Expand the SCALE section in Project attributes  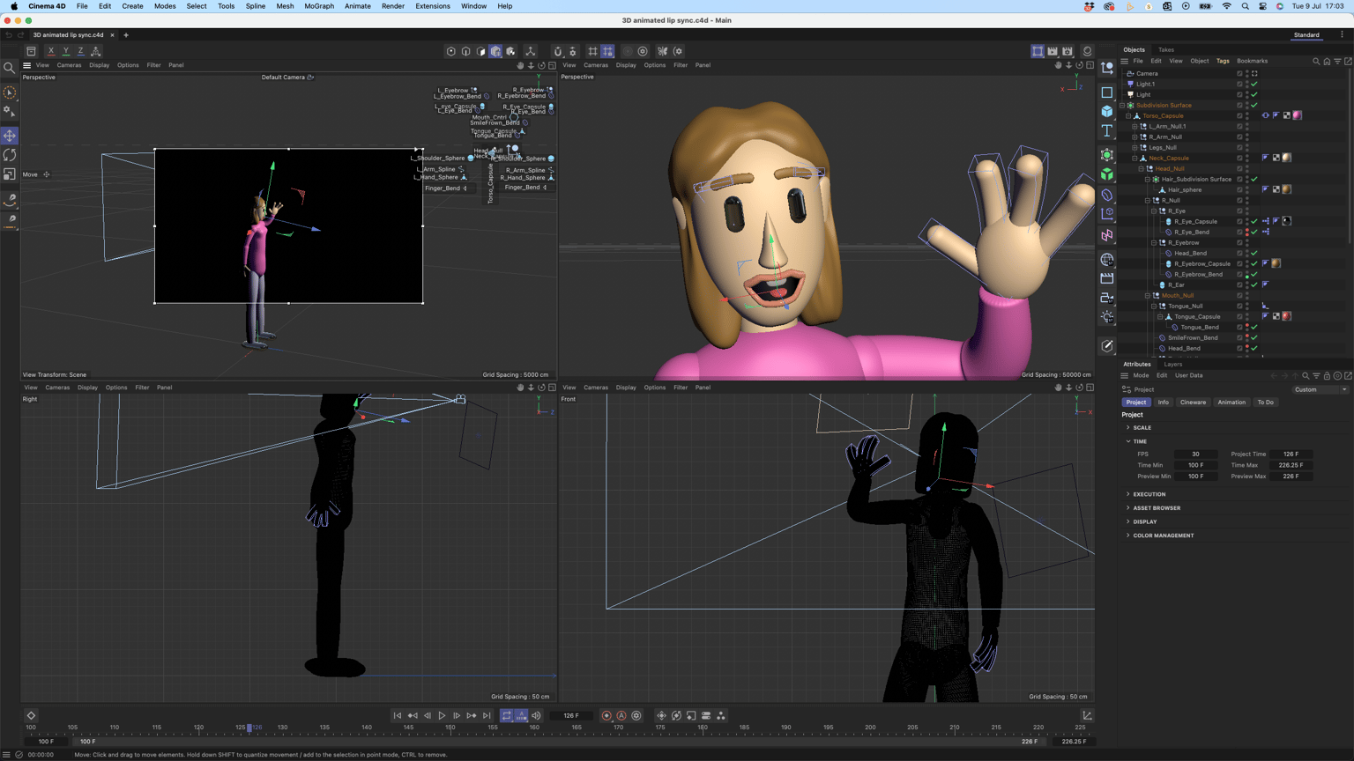(x=1128, y=427)
